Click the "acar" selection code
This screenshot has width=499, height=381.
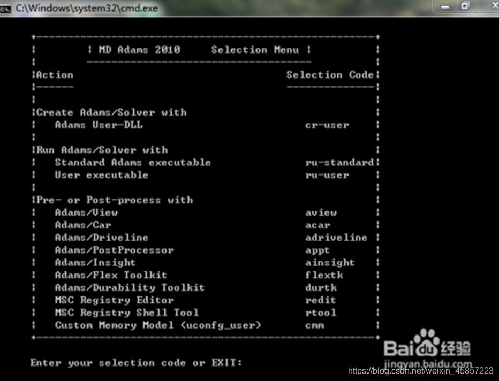(317, 225)
